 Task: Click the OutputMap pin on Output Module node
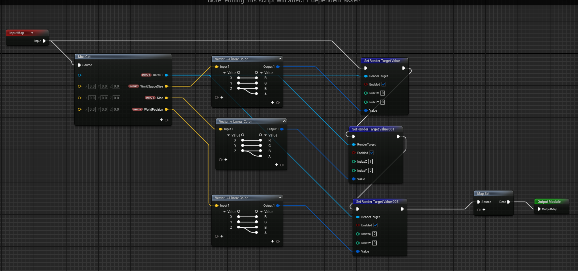539,209
